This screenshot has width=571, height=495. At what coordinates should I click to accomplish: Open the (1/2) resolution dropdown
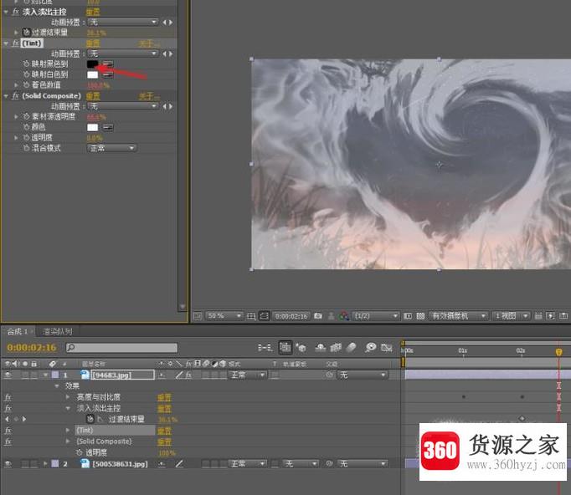[x=376, y=316]
